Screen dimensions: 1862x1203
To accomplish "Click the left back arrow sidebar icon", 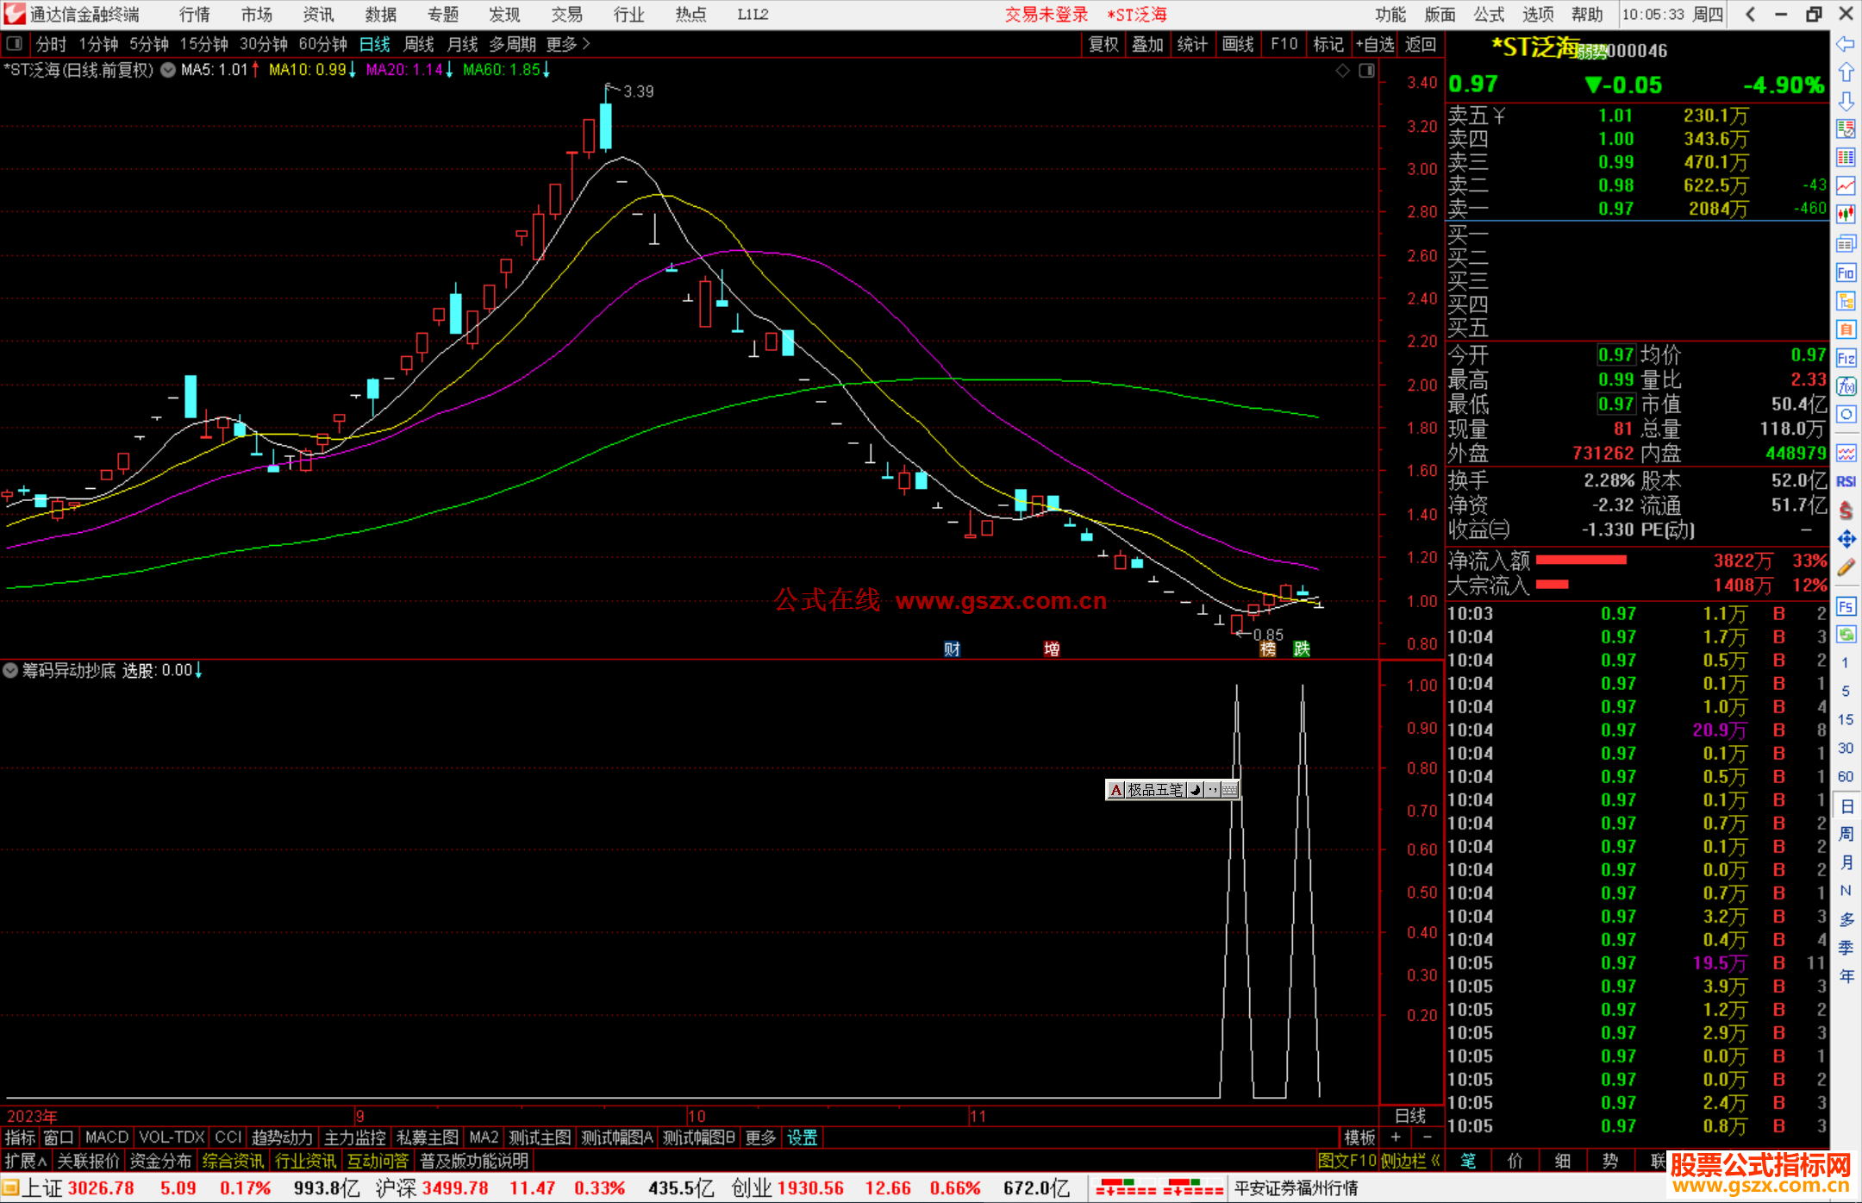I will click(x=1846, y=44).
